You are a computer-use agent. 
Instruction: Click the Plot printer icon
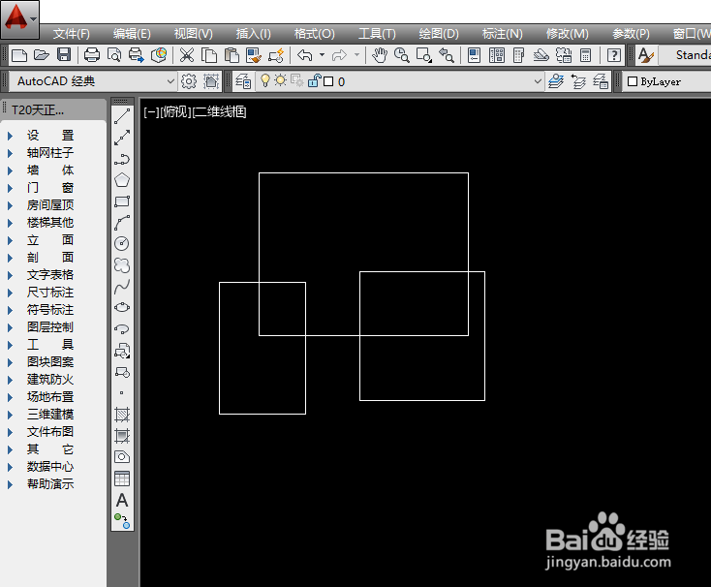coord(92,55)
